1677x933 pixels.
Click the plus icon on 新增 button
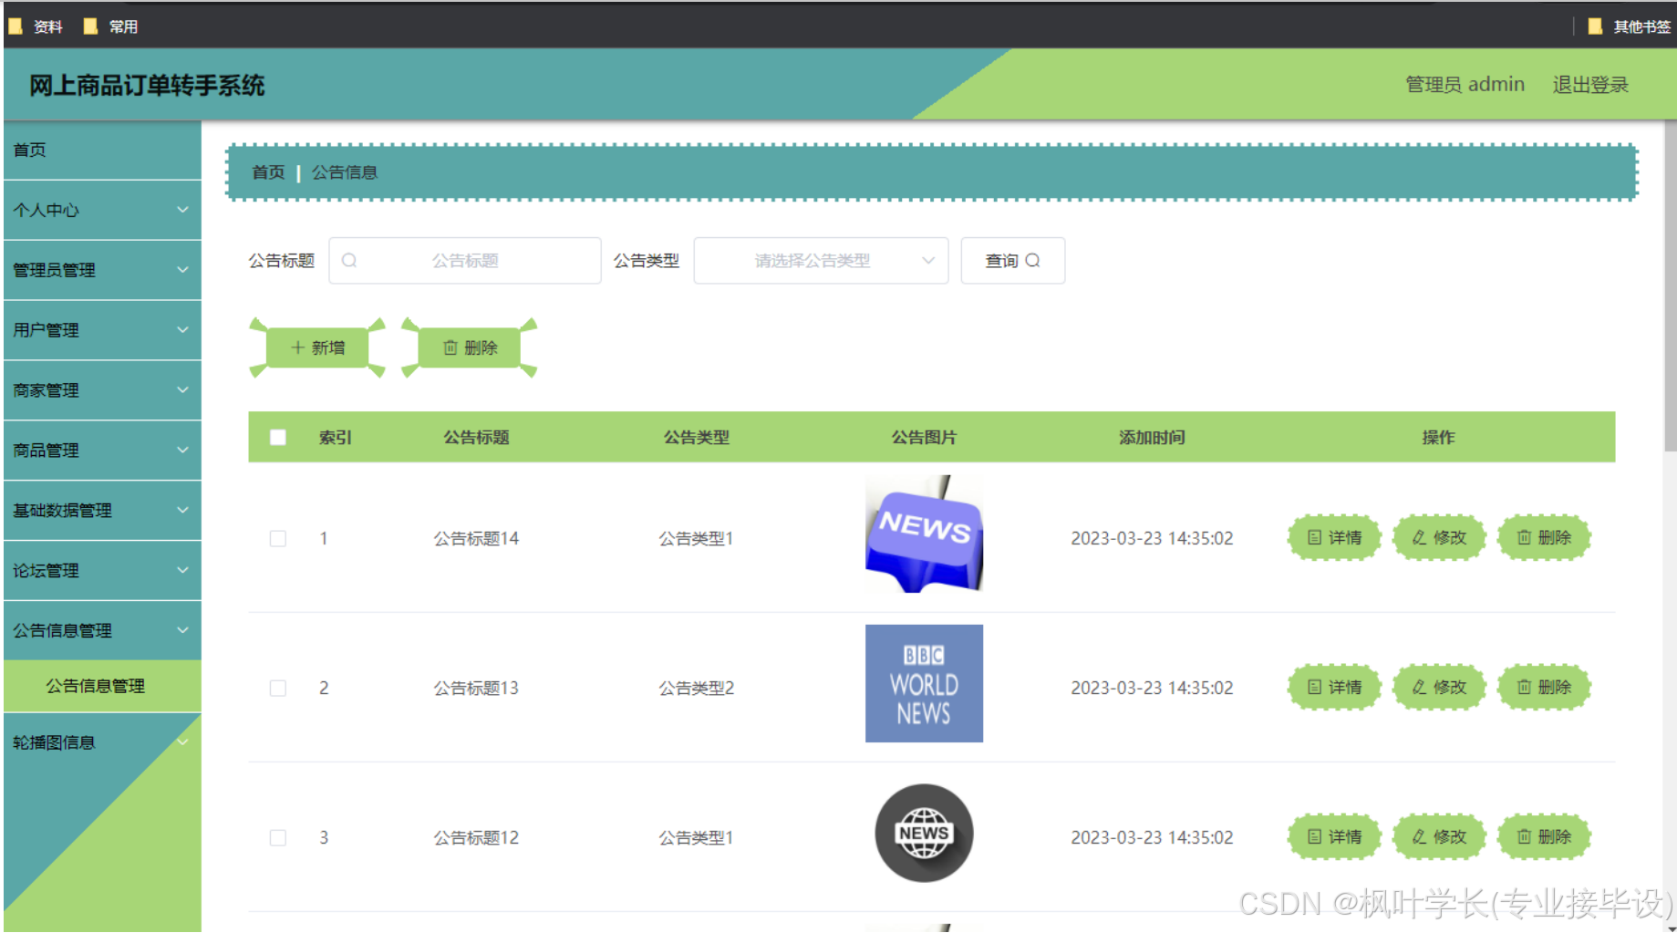coord(297,347)
